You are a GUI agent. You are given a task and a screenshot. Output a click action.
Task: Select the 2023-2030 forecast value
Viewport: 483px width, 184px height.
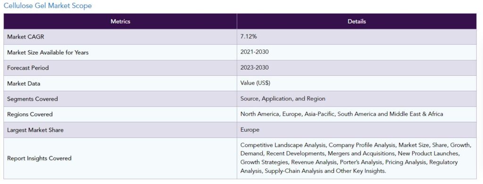(x=254, y=68)
